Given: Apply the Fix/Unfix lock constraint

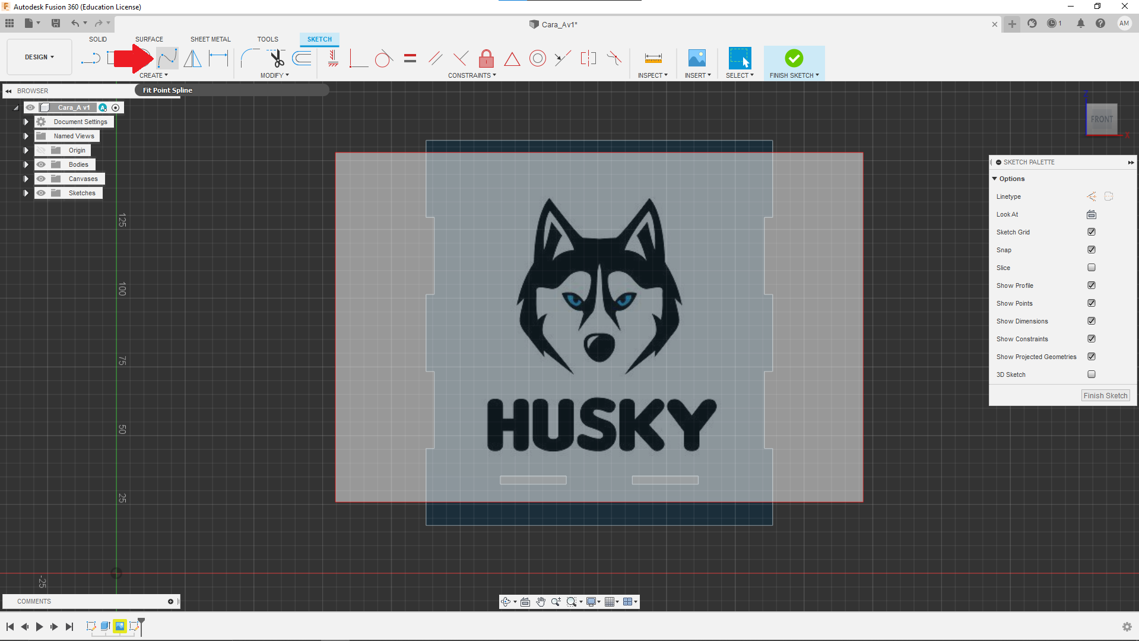Looking at the screenshot, I should point(486,58).
